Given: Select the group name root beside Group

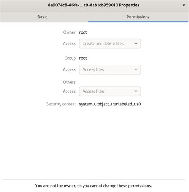Looking at the screenshot, I should (83, 58).
